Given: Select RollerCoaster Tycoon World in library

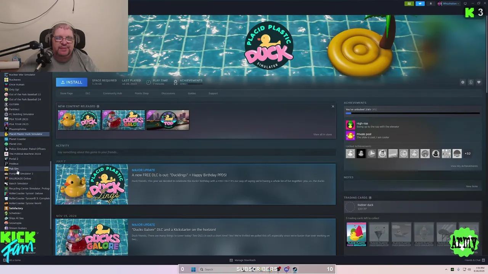Looking at the screenshot, I should pyautogui.click(x=25, y=203).
